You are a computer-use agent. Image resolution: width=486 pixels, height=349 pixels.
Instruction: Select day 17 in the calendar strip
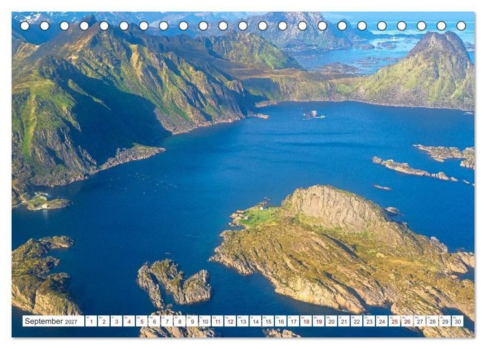click(294, 321)
